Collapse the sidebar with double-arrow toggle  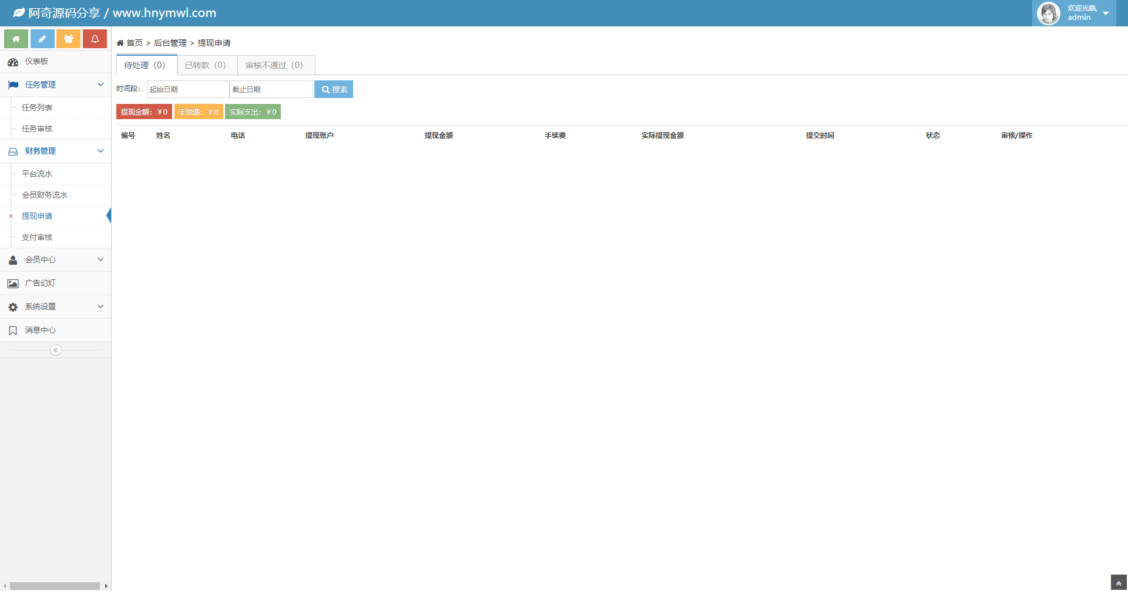tap(56, 350)
